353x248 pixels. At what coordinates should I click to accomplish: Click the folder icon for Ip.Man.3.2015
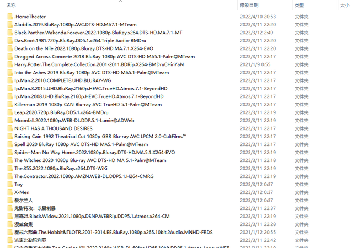pyautogui.click(x=10, y=88)
